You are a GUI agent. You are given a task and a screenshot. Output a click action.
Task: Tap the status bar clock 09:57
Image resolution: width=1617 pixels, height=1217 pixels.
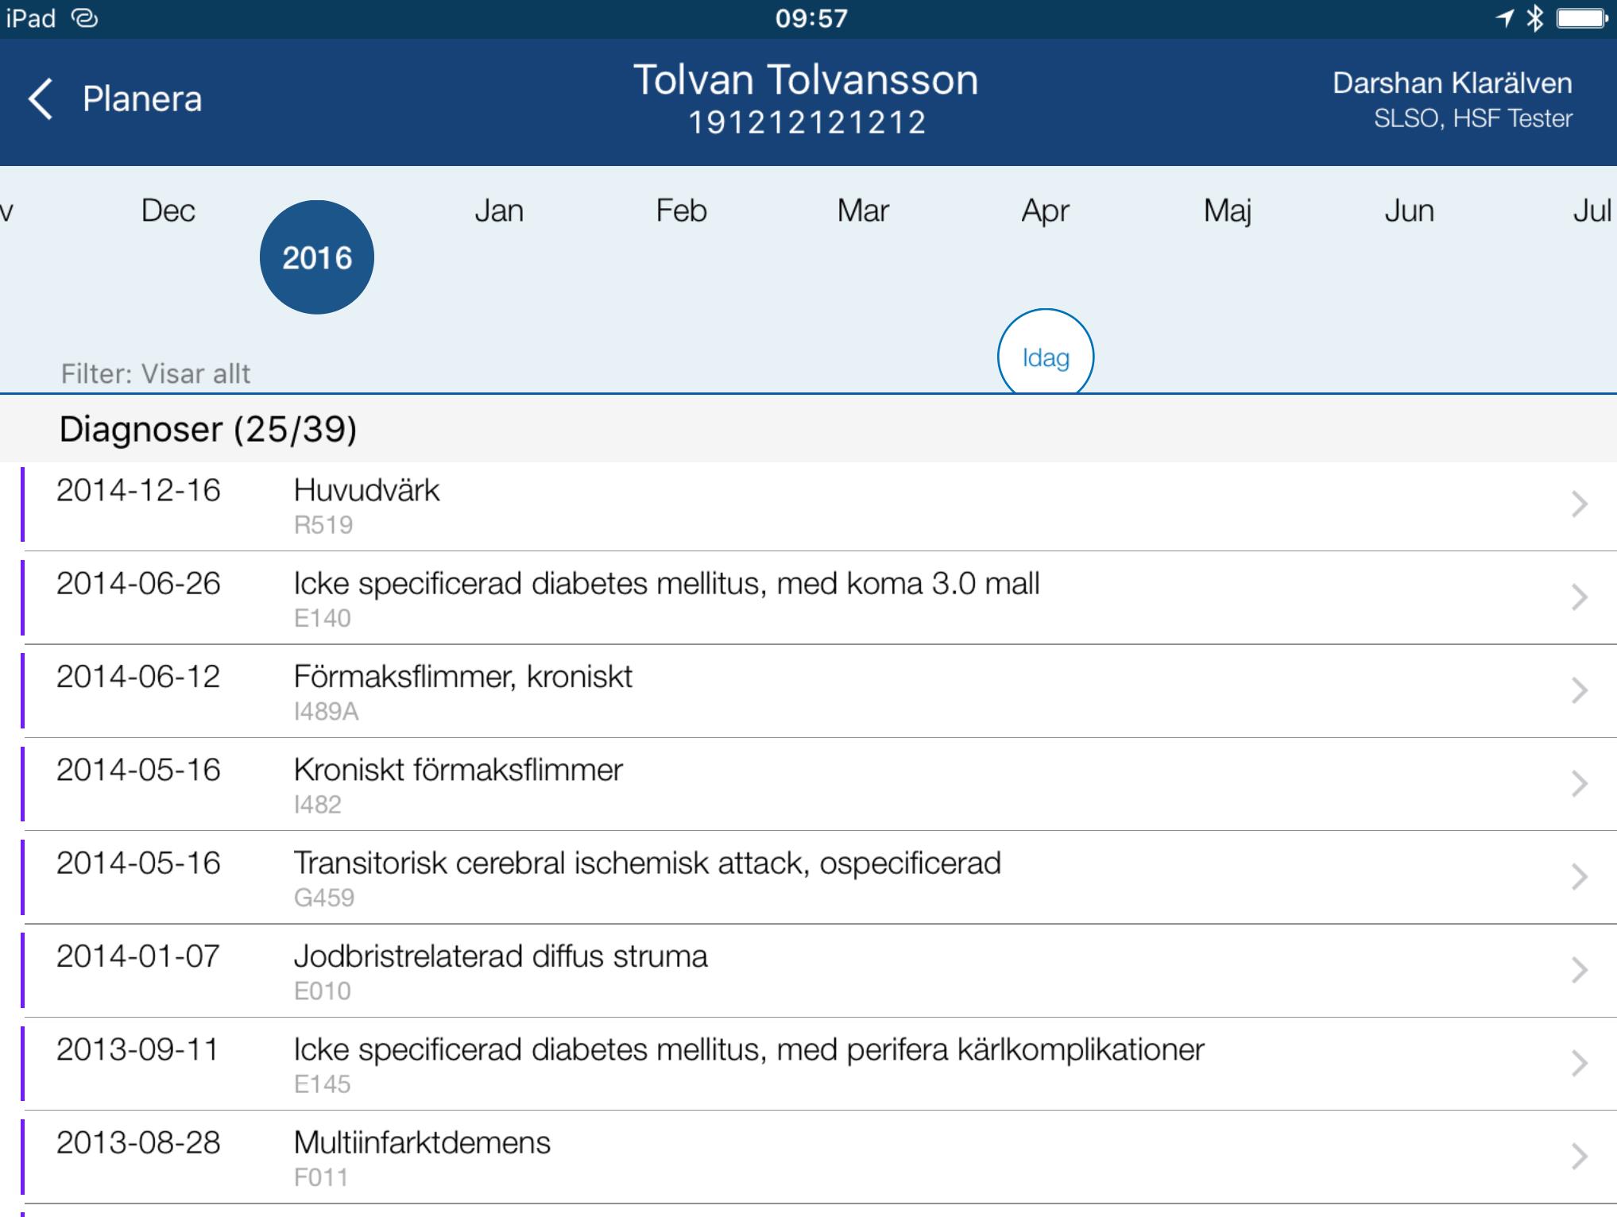811,17
